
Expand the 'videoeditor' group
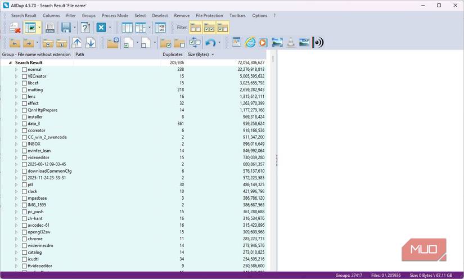(x=16, y=157)
